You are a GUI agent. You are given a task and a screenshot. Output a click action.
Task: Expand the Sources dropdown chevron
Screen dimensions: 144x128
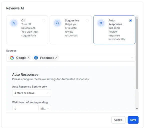132,58
